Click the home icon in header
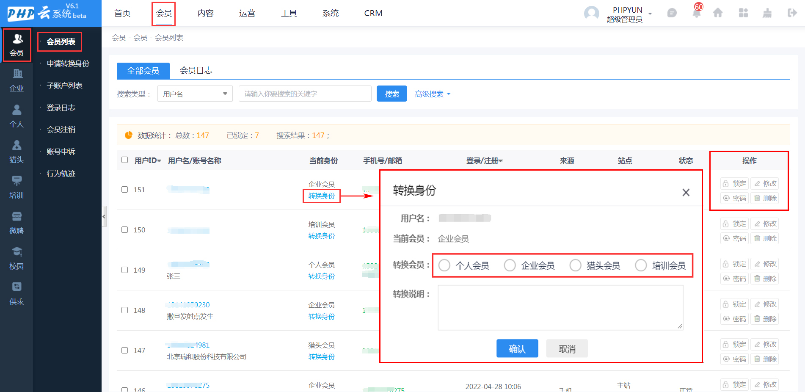 (x=718, y=13)
